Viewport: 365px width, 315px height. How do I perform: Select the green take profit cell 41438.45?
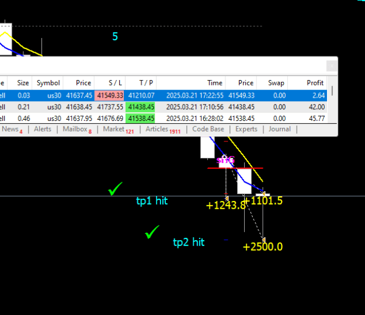141,107
